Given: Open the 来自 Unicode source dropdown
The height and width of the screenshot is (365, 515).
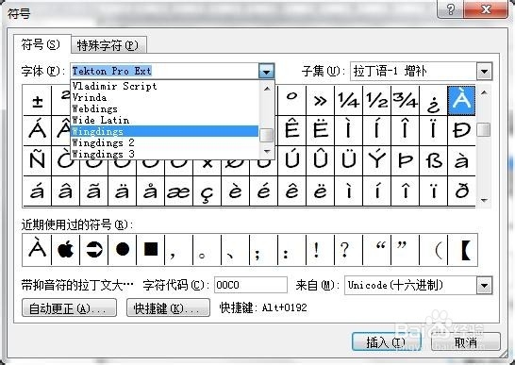Looking at the screenshot, I should pos(485,285).
